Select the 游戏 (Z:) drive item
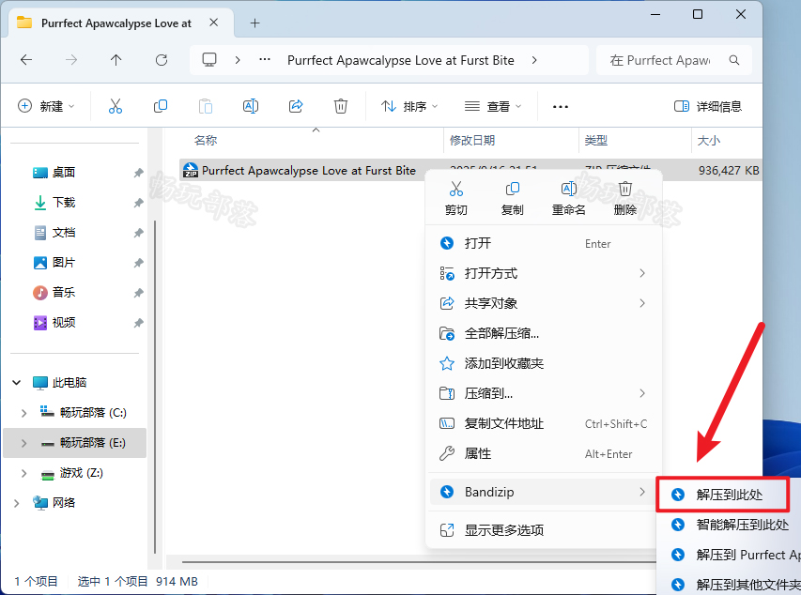This screenshot has height=595, width=801. [81, 473]
